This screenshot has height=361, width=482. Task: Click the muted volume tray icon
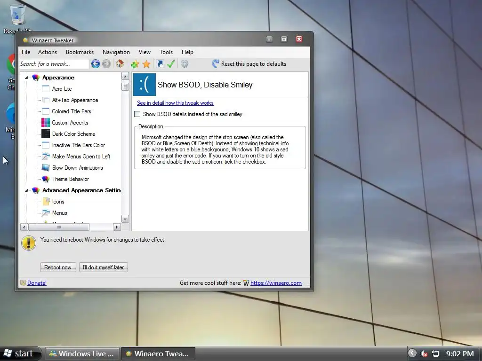[x=424, y=353]
